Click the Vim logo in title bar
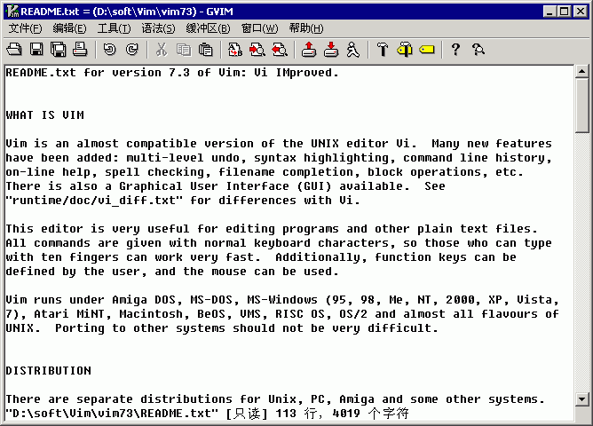Screen dimensions: 593x426 (12, 12)
